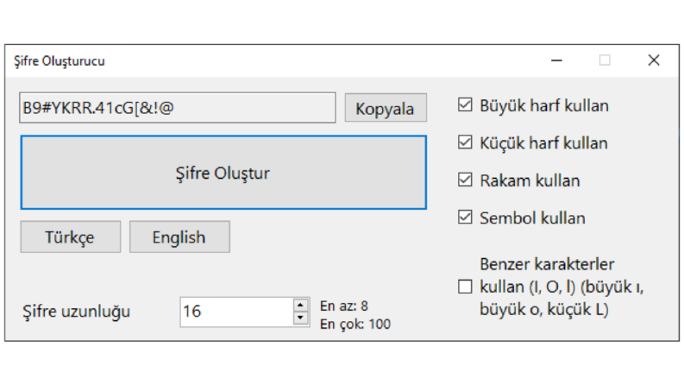Toggle Küçük harf kullan checkbox
This screenshot has width=684, height=385.
point(465,142)
